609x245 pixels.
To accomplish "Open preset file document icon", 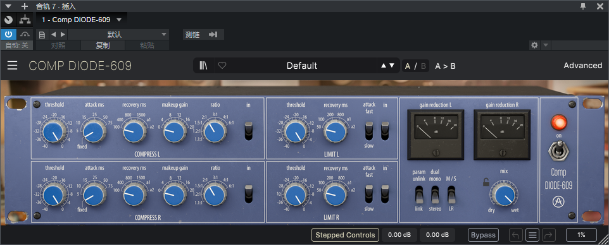I will (42, 35).
